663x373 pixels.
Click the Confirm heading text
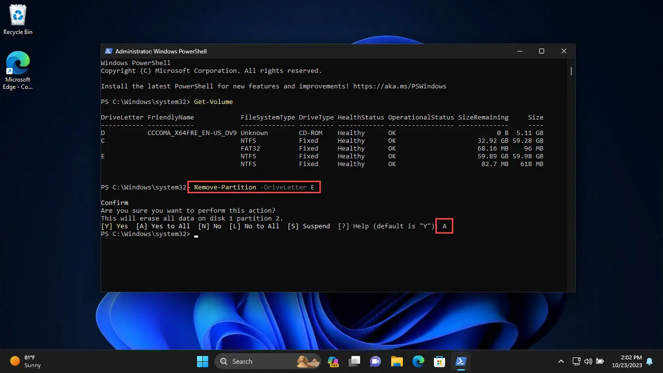pos(115,203)
